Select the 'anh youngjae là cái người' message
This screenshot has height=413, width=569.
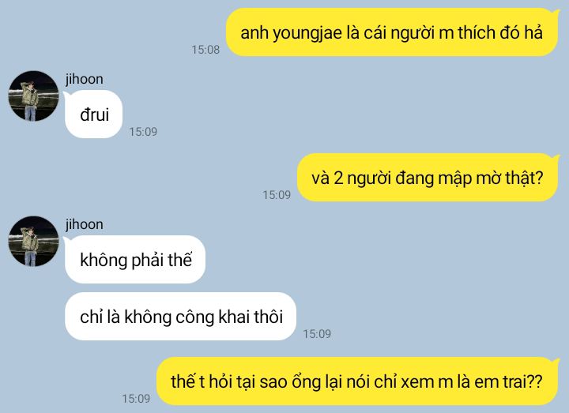click(392, 32)
